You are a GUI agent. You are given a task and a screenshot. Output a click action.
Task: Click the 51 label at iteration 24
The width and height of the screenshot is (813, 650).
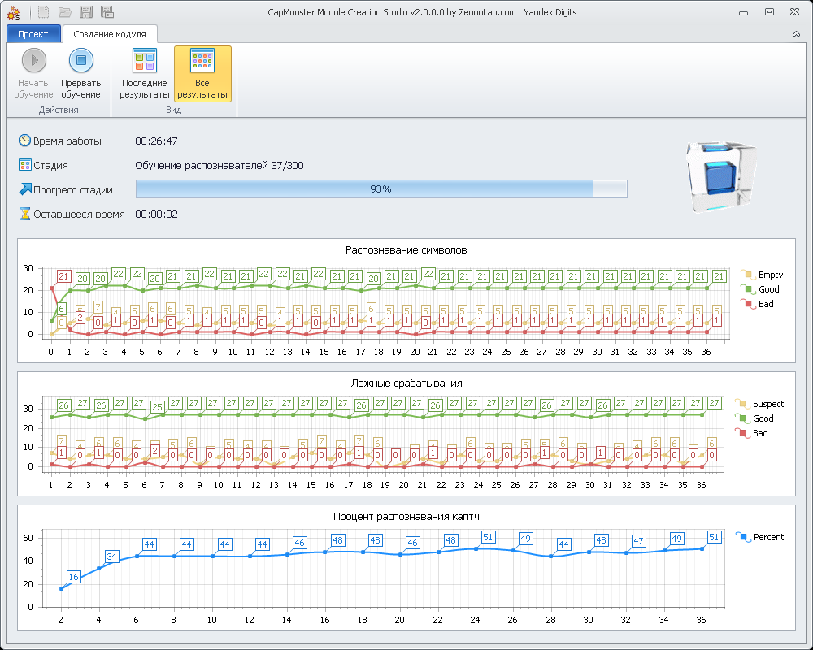(487, 537)
